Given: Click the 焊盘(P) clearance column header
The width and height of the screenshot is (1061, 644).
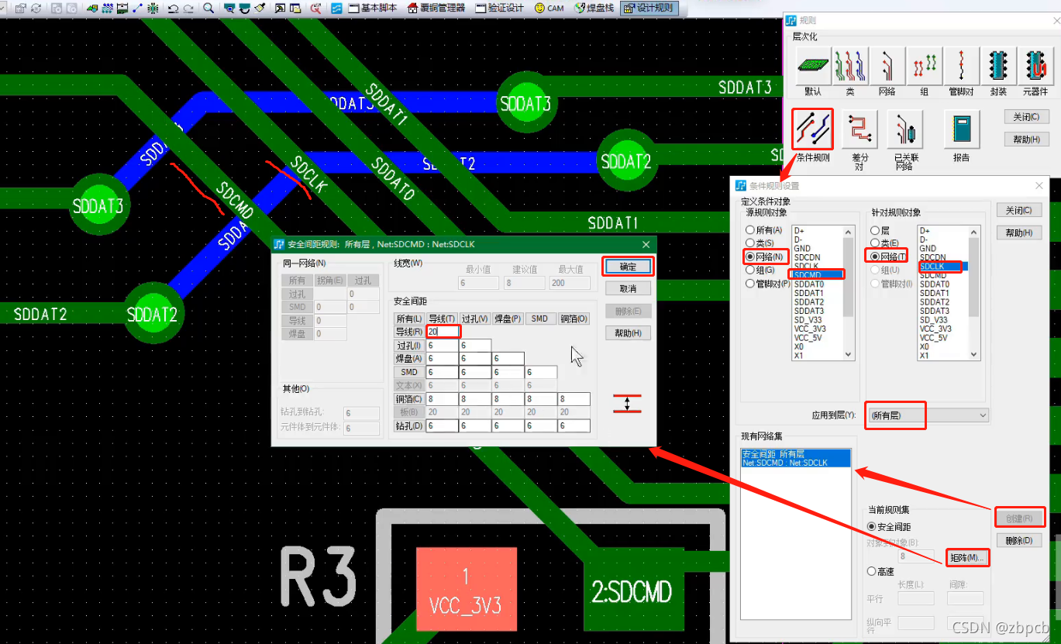Looking at the screenshot, I should (x=508, y=319).
